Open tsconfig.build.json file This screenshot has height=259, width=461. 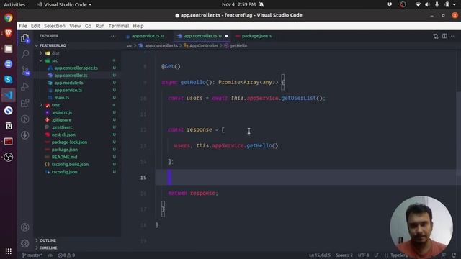(x=70, y=165)
